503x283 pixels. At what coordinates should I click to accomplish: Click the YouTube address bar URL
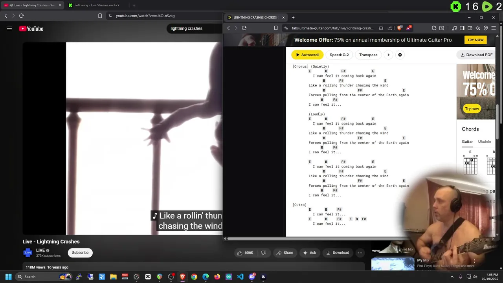145,16
